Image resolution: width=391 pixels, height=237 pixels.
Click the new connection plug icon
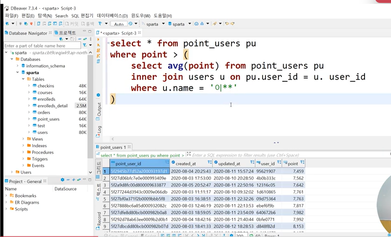(x=7, y=24)
